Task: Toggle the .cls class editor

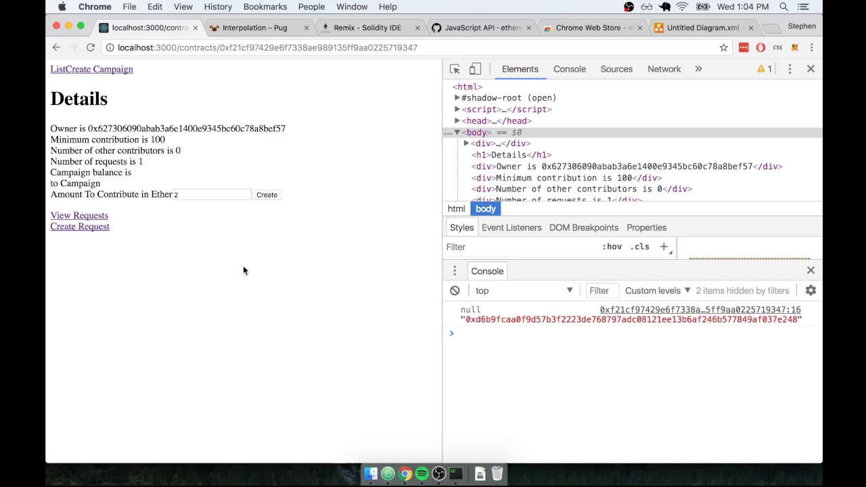Action: [x=639, y=247]
